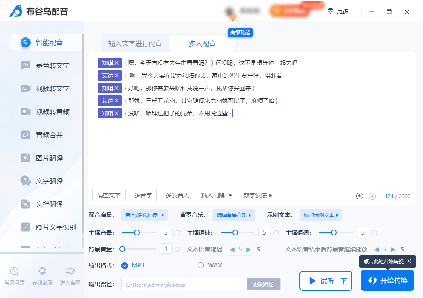The height and width of the screenshot is (298, 423).
Task: Click the 常见问题 help icon
Action: click(x=14, y=271)
